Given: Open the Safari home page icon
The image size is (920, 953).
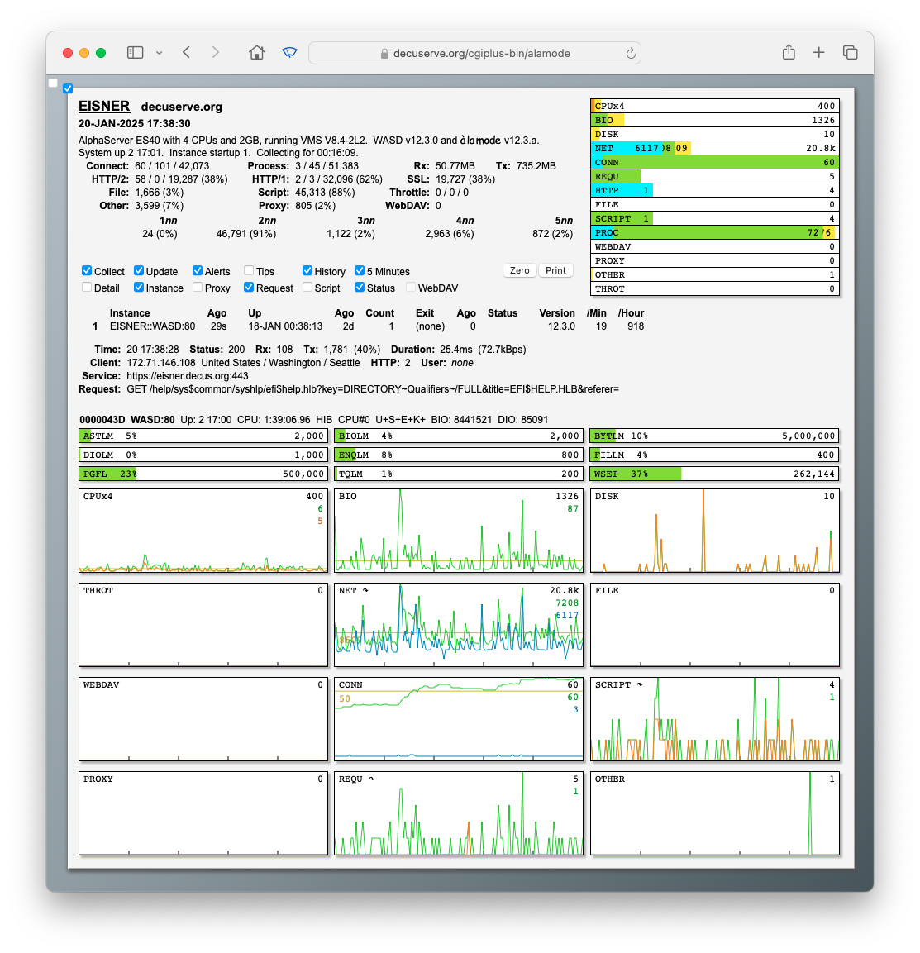Looking at the screenshot, I should click(x=256, y=52).
